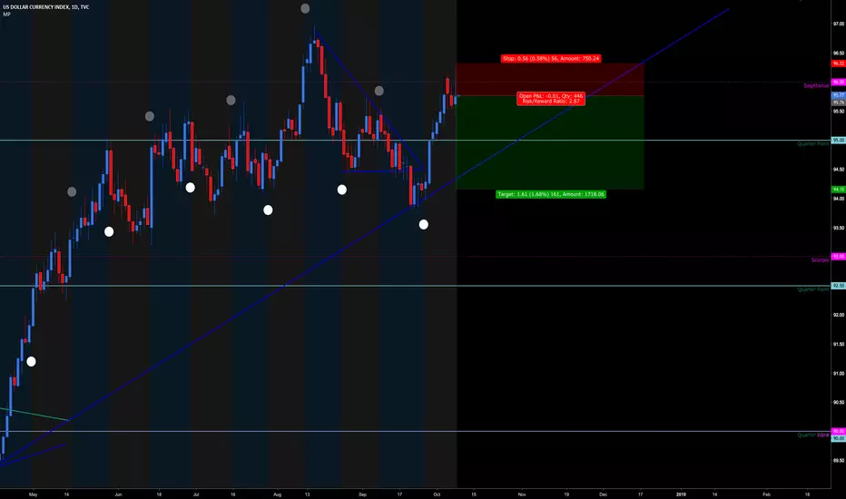Select the white dot near the May candles
846x499 pixels.
point(31,361)
